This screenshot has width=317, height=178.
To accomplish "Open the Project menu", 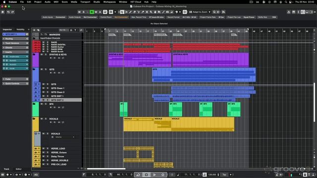I will [x=38, y=2].
